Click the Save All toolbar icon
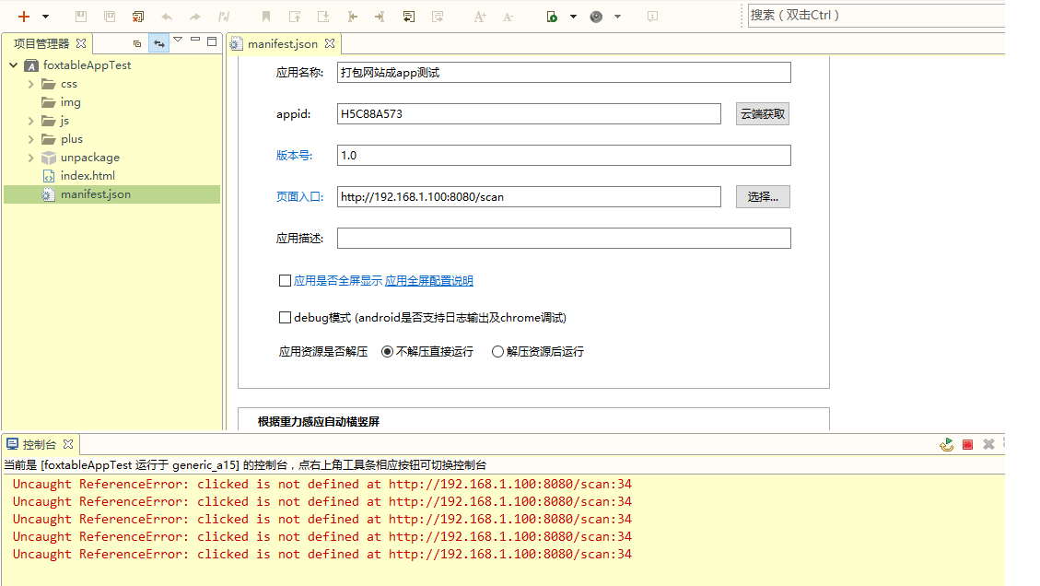 coord(110,17)
